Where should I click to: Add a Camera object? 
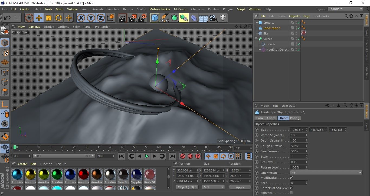tap(213, 18)
